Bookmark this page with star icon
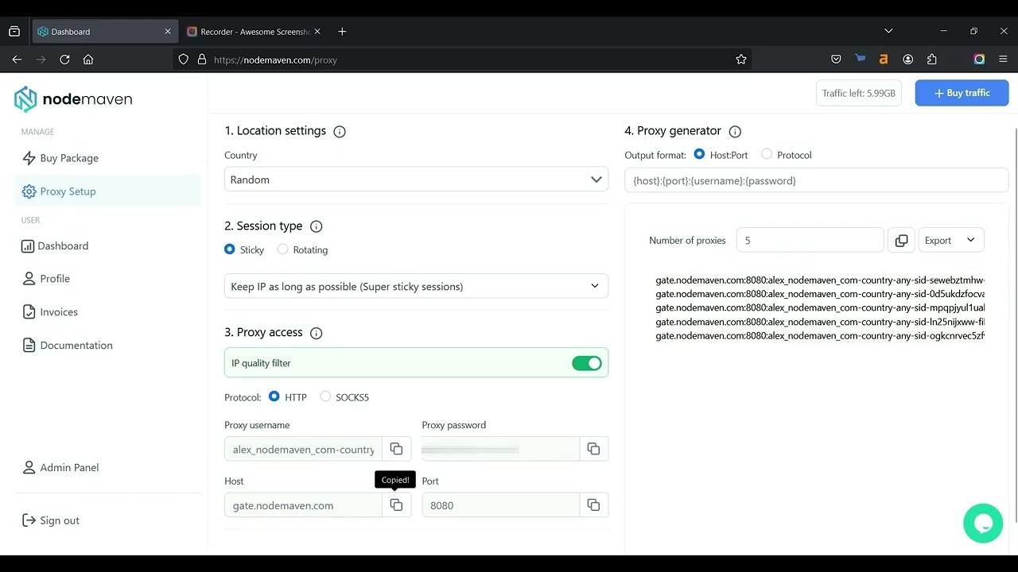This screenshot has height=572, width=1018. (x=741, y=60)
